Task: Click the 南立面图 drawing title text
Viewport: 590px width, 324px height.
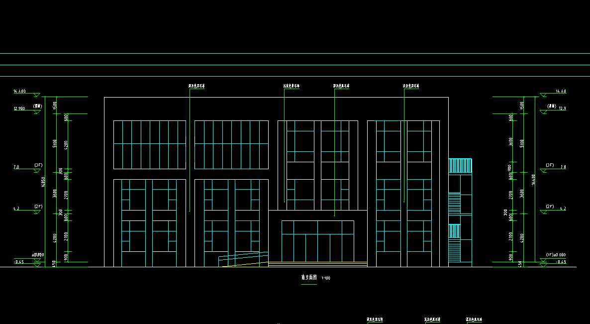Action: (309, 278)
